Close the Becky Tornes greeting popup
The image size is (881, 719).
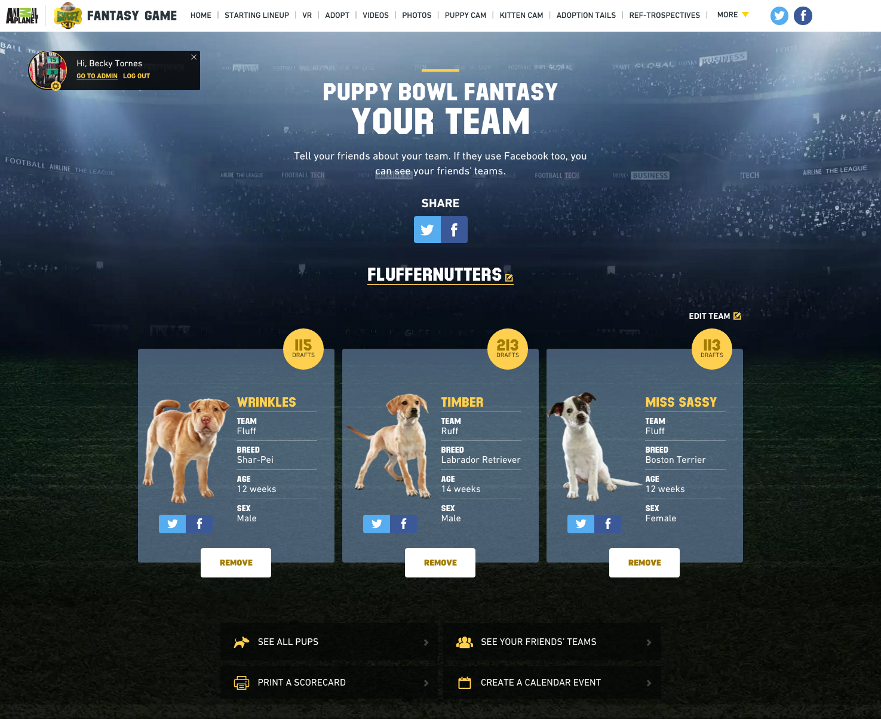[x=194, y=57]
